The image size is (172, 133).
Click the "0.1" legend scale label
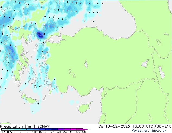coord(3,132)
